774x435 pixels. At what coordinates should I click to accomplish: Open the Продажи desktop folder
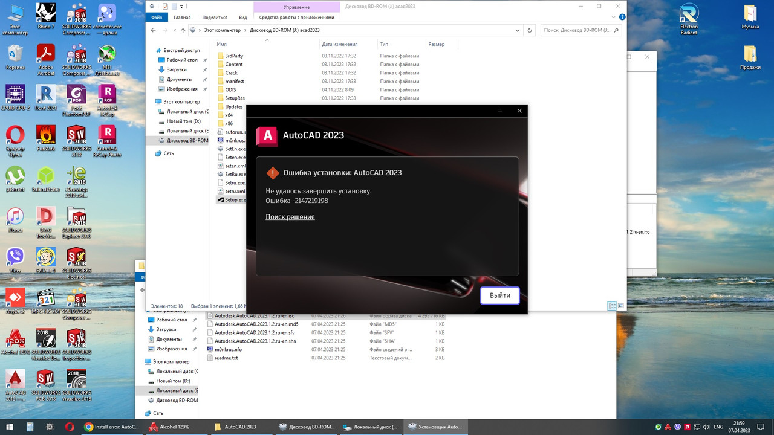pos(750,58)
